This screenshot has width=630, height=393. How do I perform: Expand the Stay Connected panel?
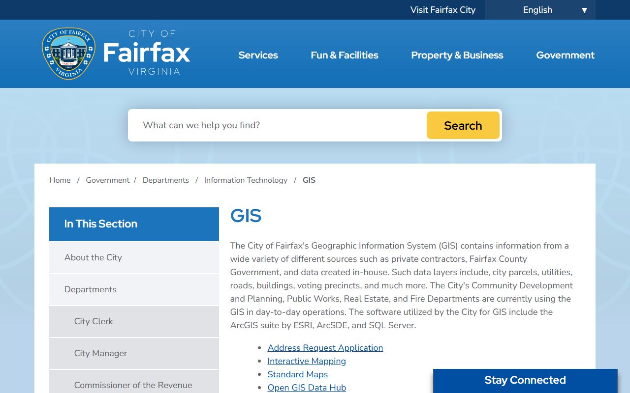click(525, 381)
